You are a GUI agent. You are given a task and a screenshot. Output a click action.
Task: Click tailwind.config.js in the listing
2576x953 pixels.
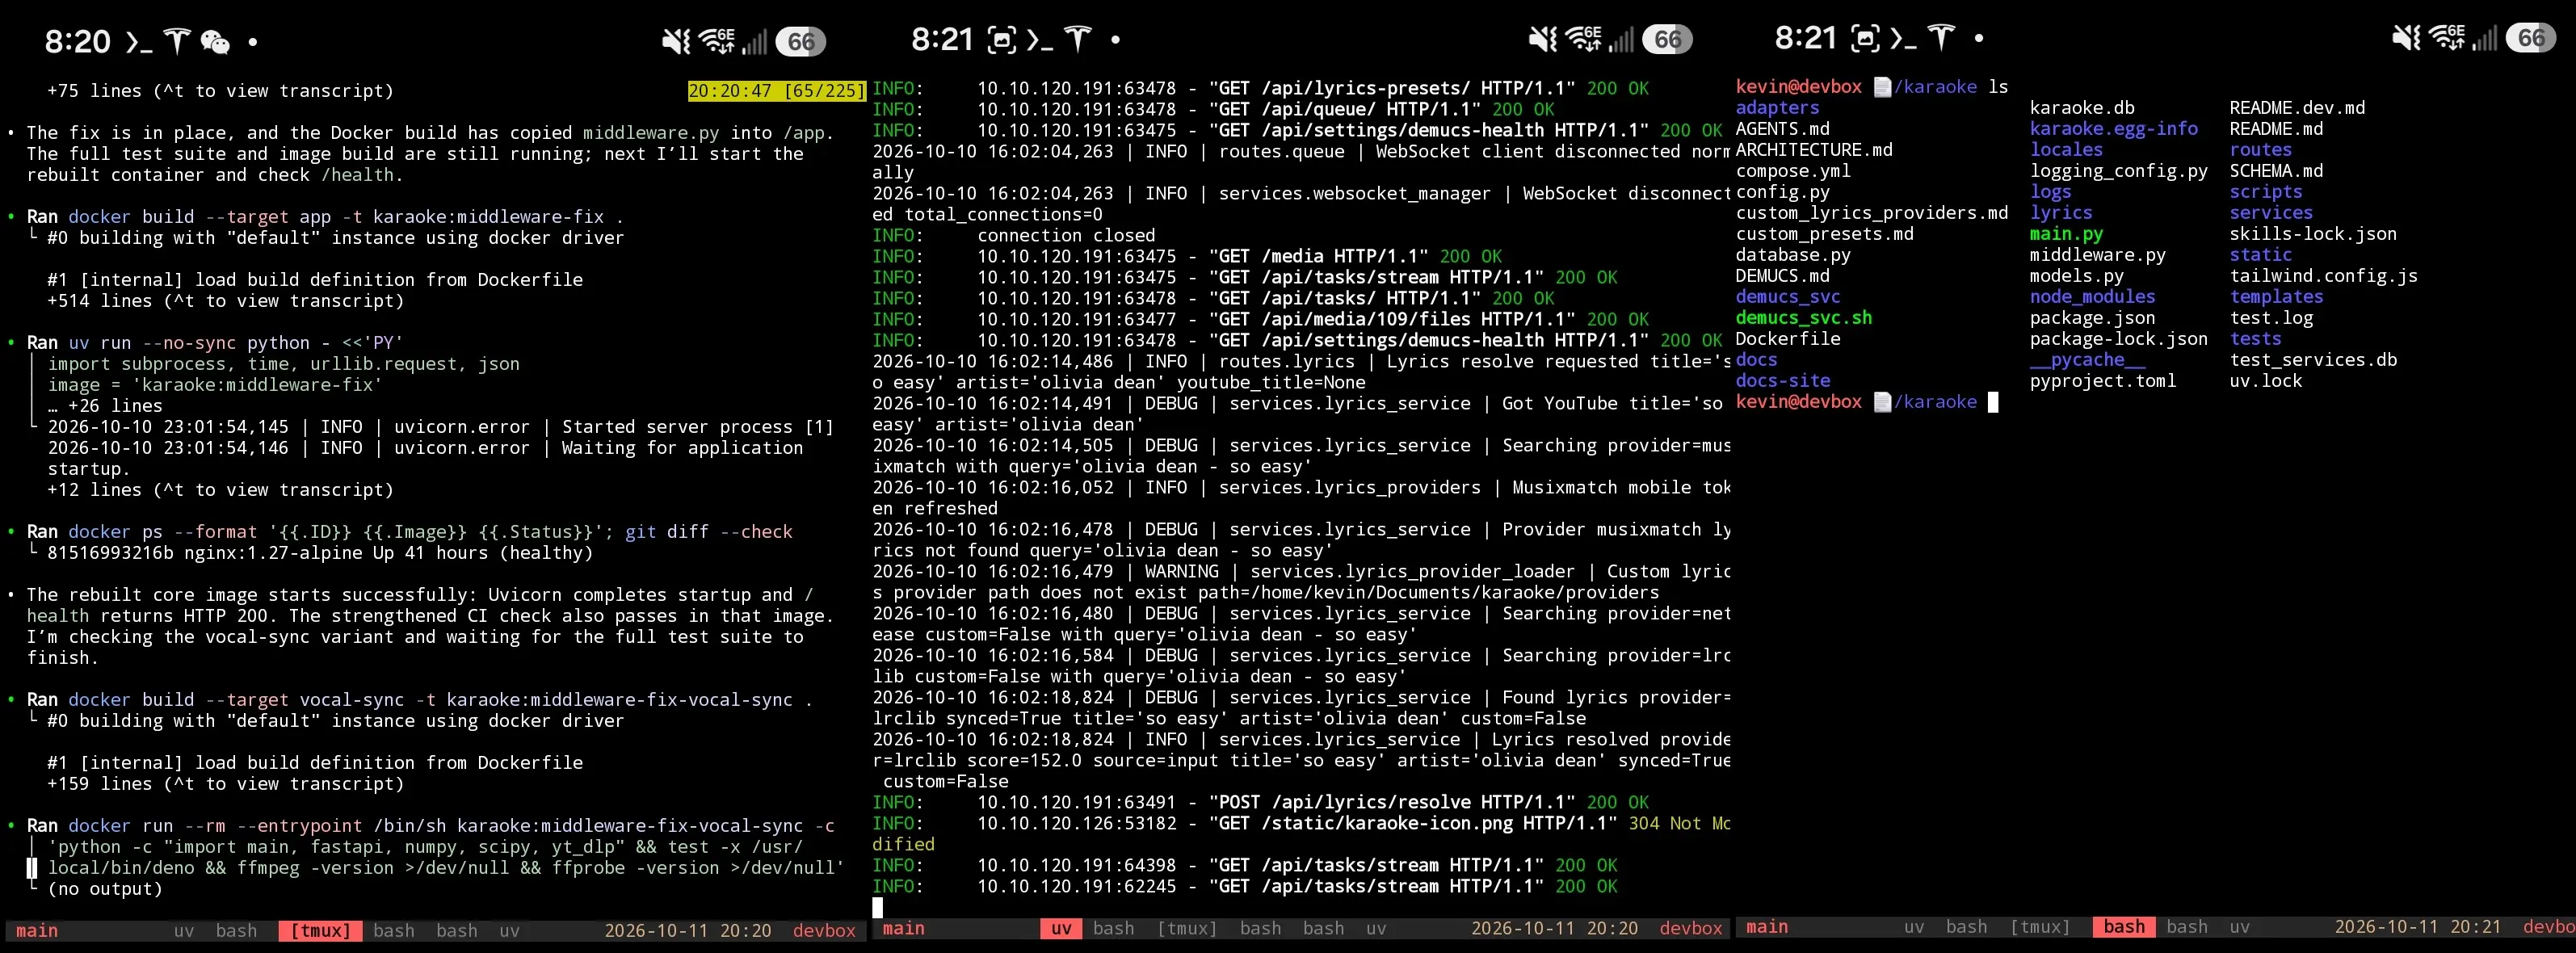click(2323, 276)
